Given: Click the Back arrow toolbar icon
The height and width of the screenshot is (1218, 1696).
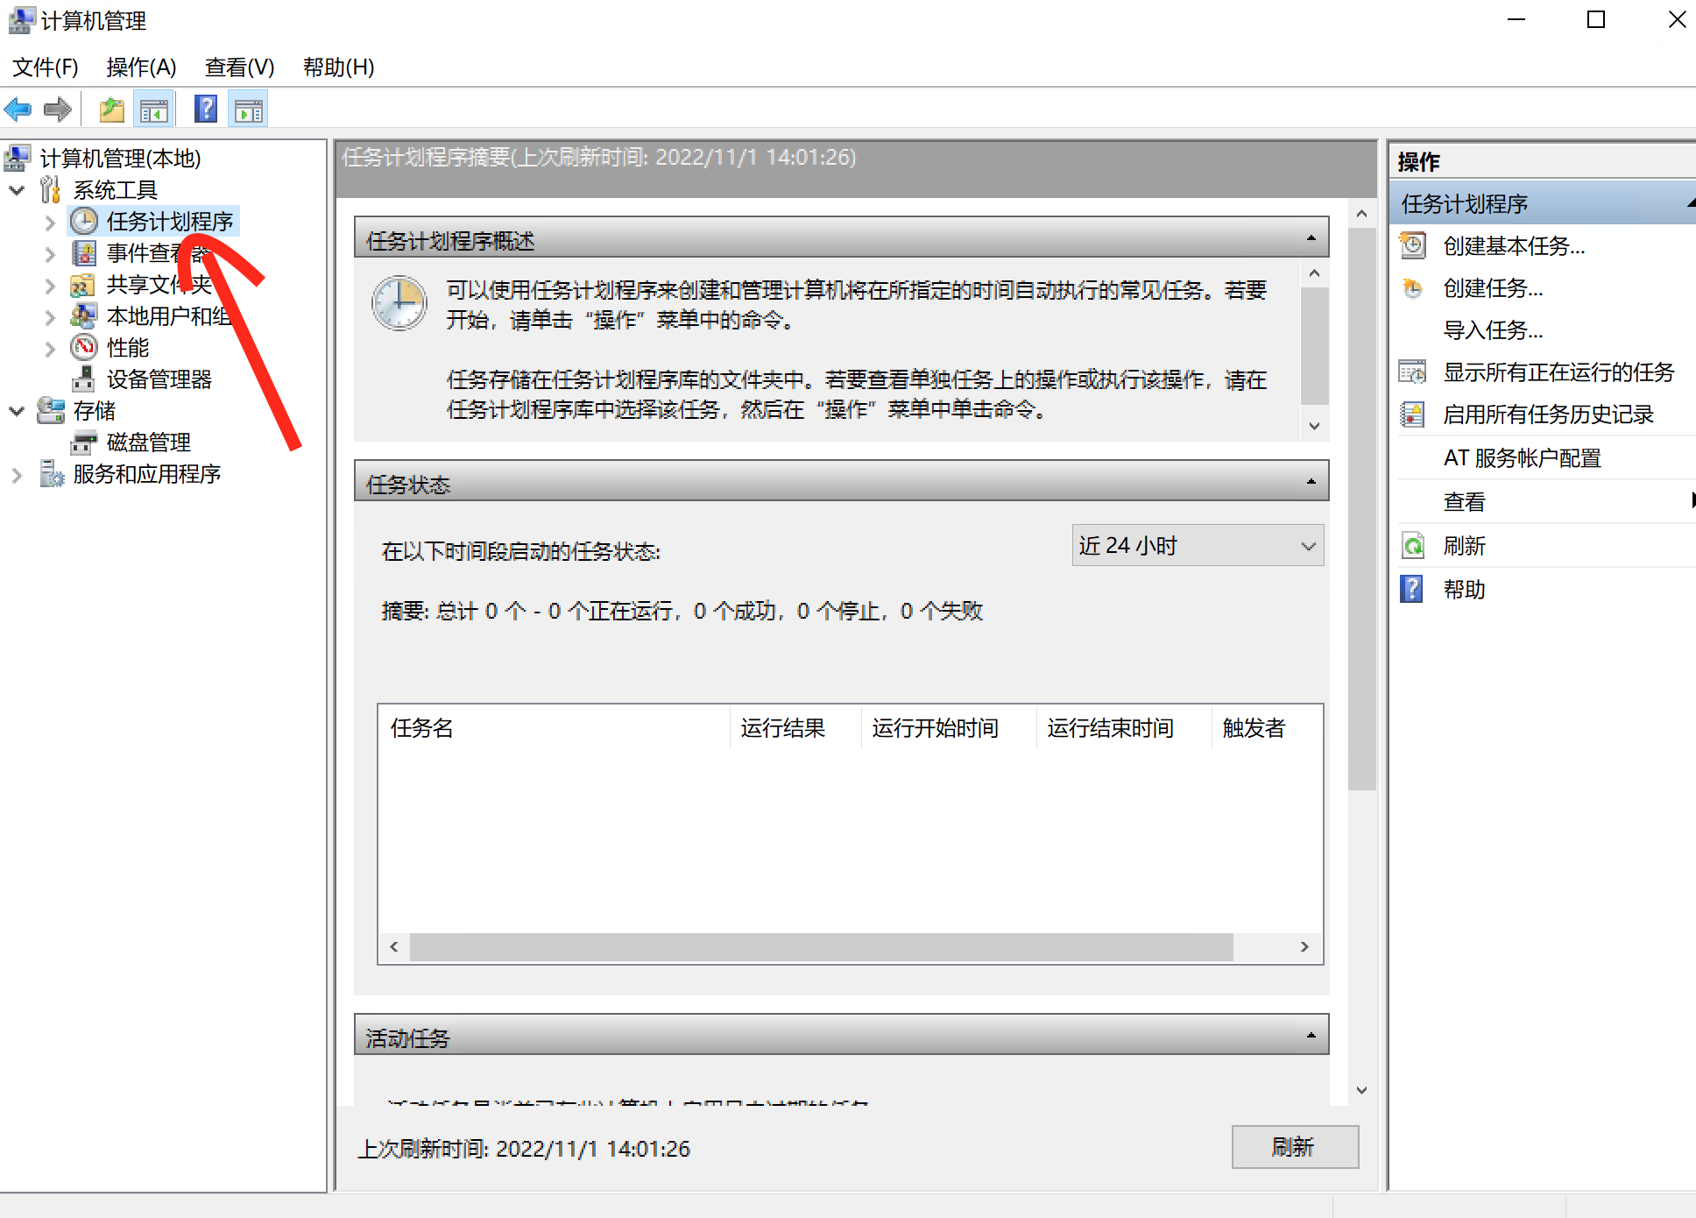Looking at the screenshot, I should 18,110.
